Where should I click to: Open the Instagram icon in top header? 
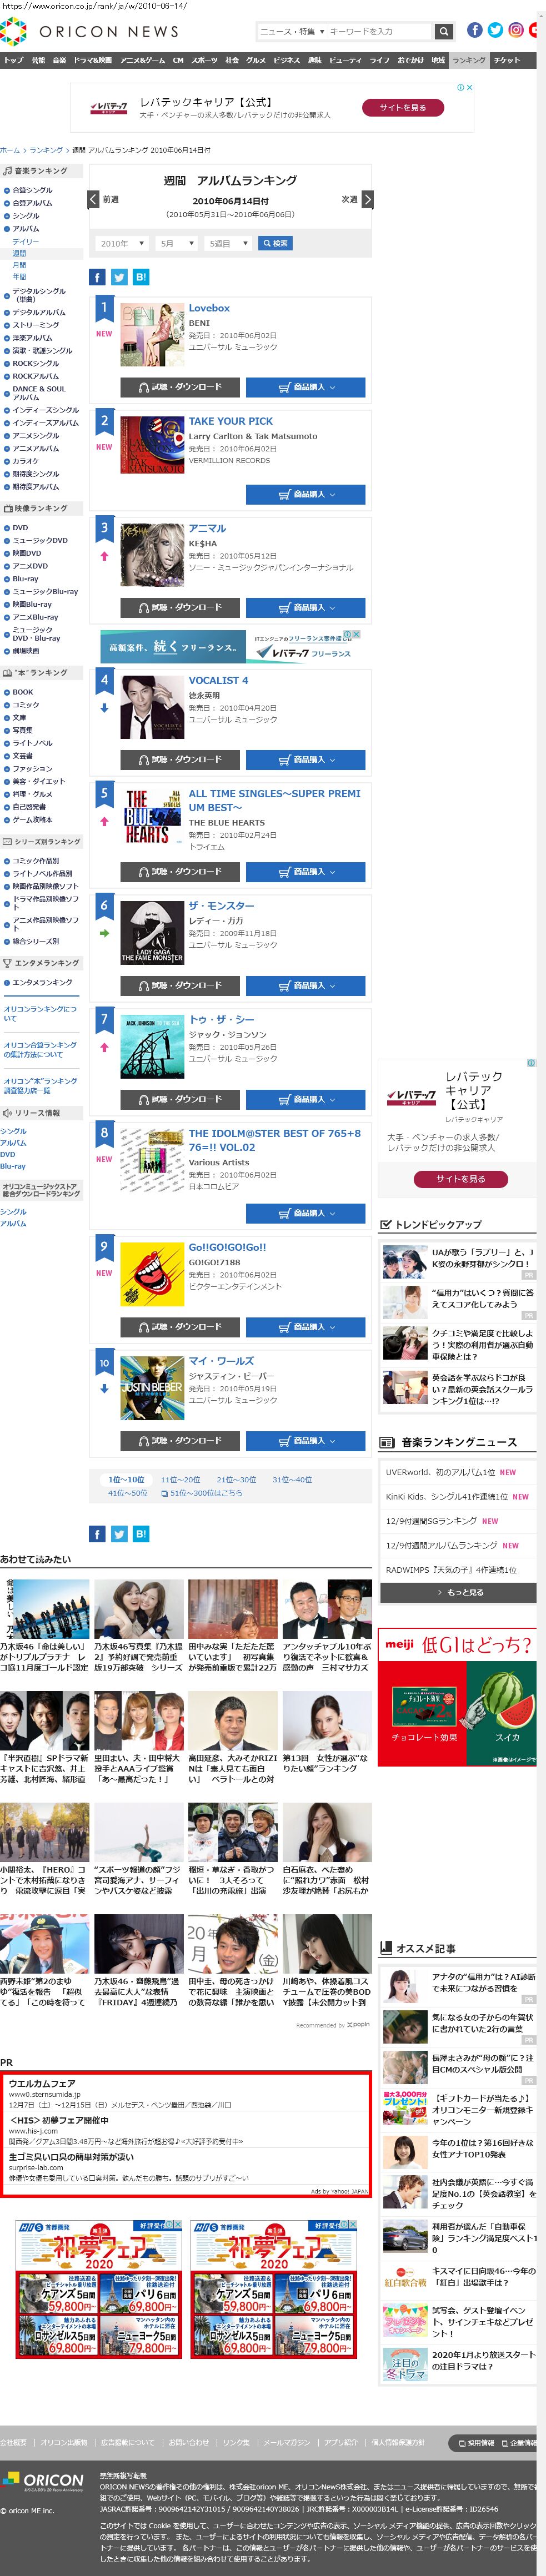click(516, 30)
